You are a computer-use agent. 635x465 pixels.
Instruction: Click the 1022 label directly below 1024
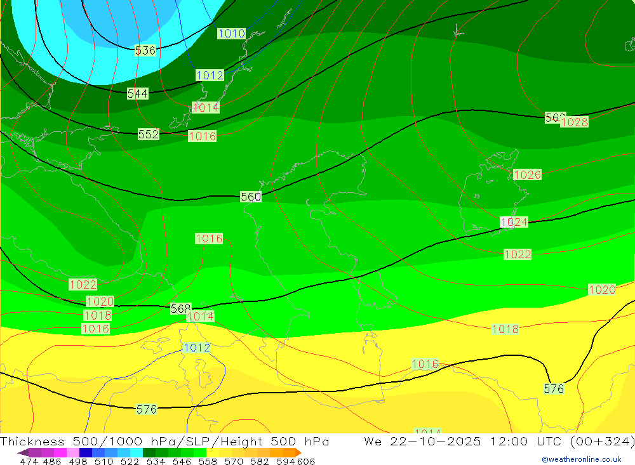coord(518,254)
